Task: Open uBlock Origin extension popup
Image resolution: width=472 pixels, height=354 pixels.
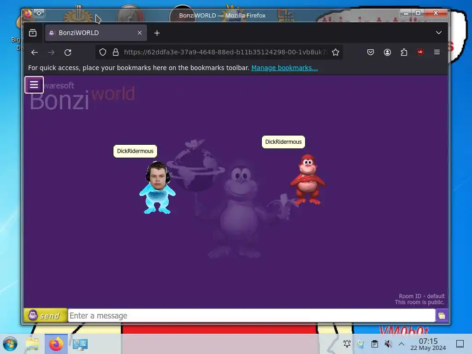Action: 420,53
